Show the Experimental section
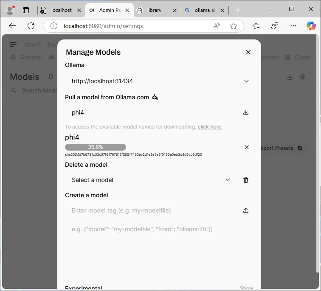This screenshot has height=291, width=321. (x=246, y=288)
